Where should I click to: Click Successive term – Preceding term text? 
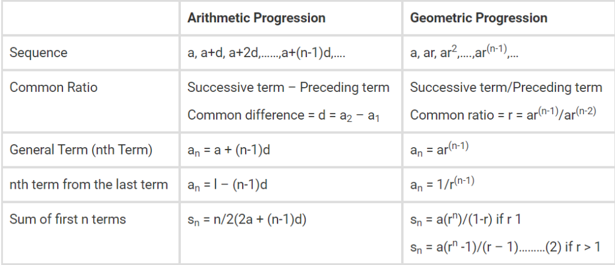point(288,88)
